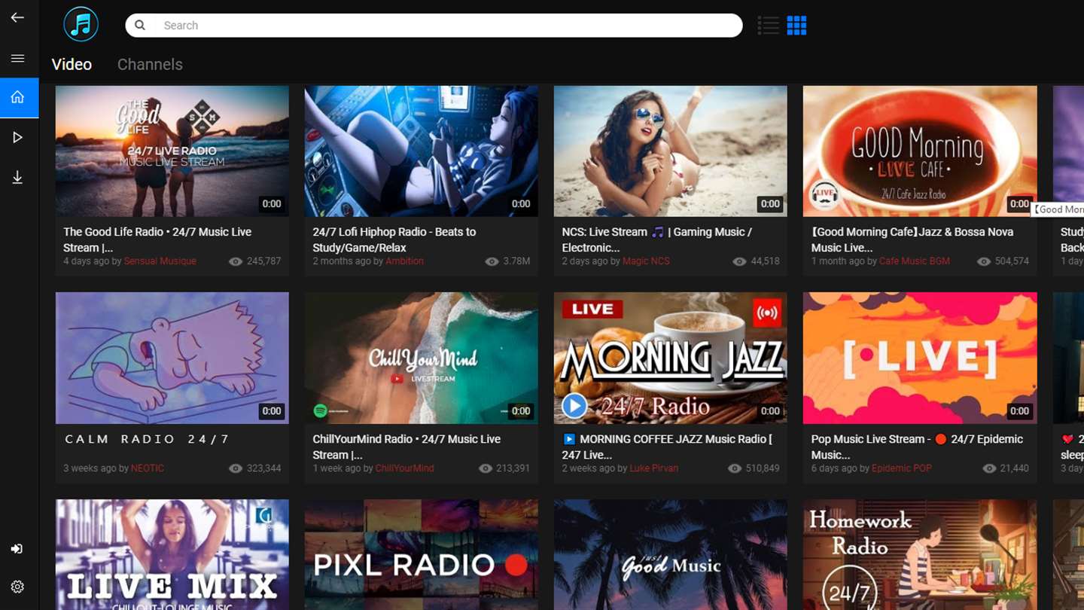Open the ChillYourMind channel link
The image size is (1084, 610).
[405, 468]
